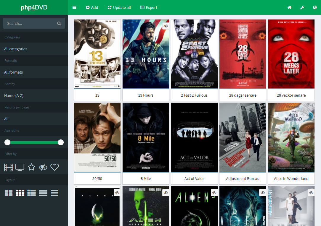Click the green age rating slider track

pos(34,142)
